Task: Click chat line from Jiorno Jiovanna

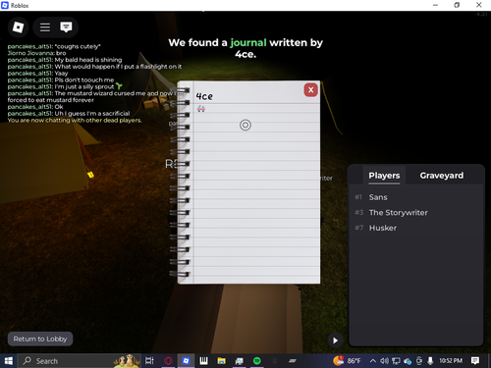Action: point(36,53)
